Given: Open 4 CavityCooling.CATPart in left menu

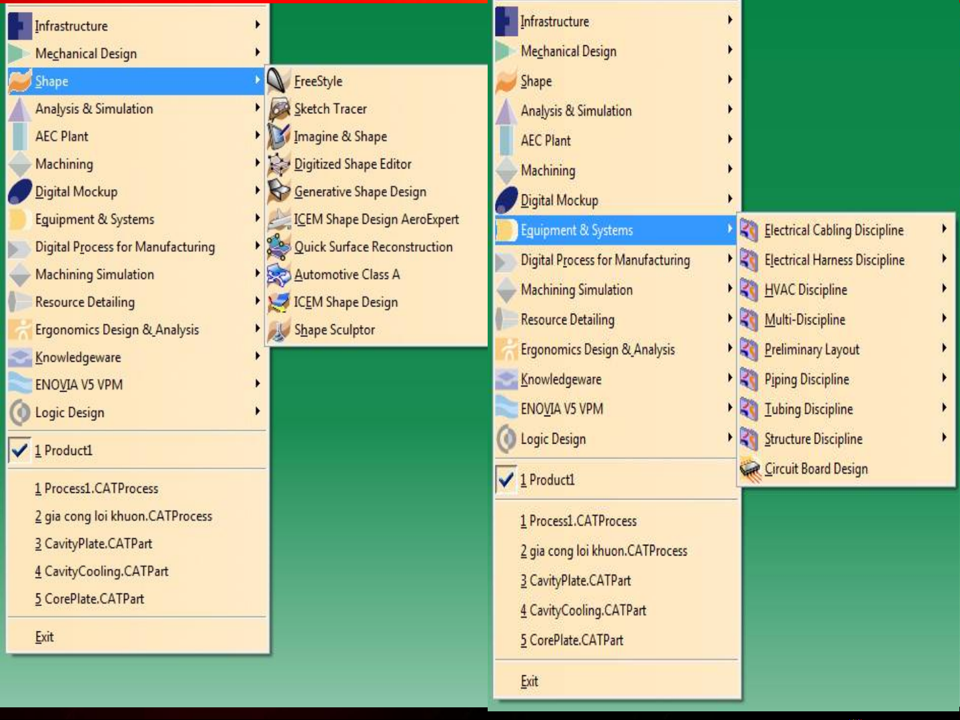Looking at the screenshot, I should click(x=136, y=571).
